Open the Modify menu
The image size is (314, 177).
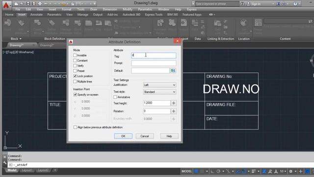click(128, 9)
